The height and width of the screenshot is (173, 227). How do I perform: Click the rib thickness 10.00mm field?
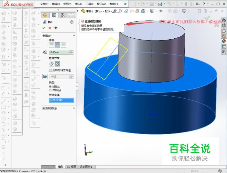[59, 52]
